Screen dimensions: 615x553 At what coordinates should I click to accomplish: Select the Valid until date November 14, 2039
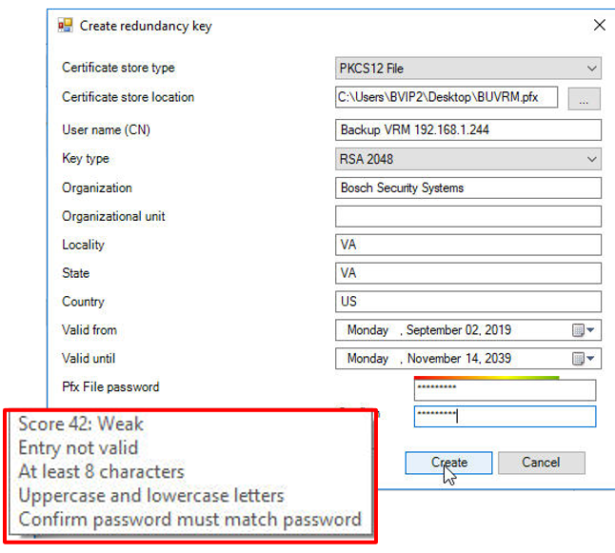click(459, 358)
